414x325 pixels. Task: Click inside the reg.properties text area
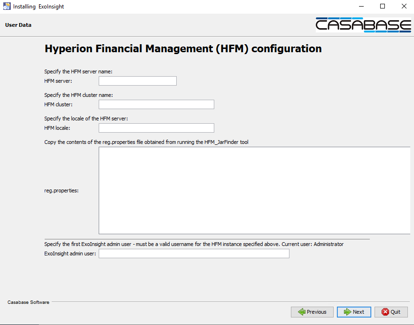click(x=254, y=190)
